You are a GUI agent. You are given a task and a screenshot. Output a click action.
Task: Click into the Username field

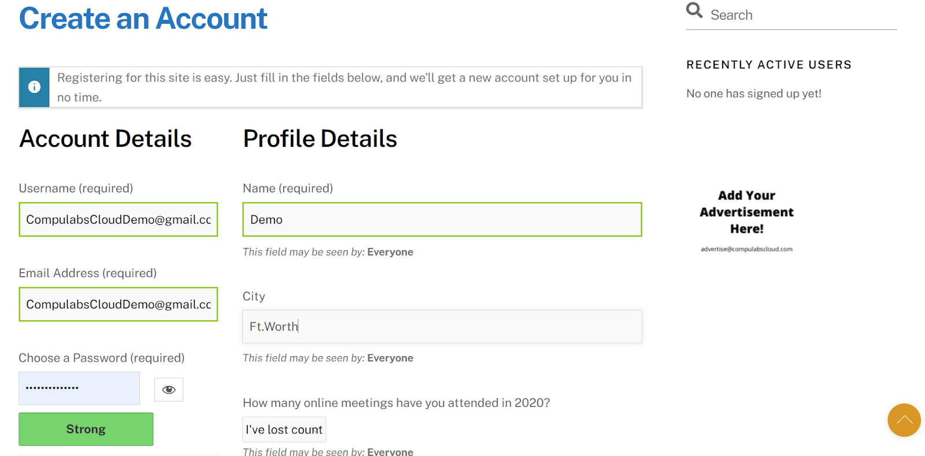[118, 220]
